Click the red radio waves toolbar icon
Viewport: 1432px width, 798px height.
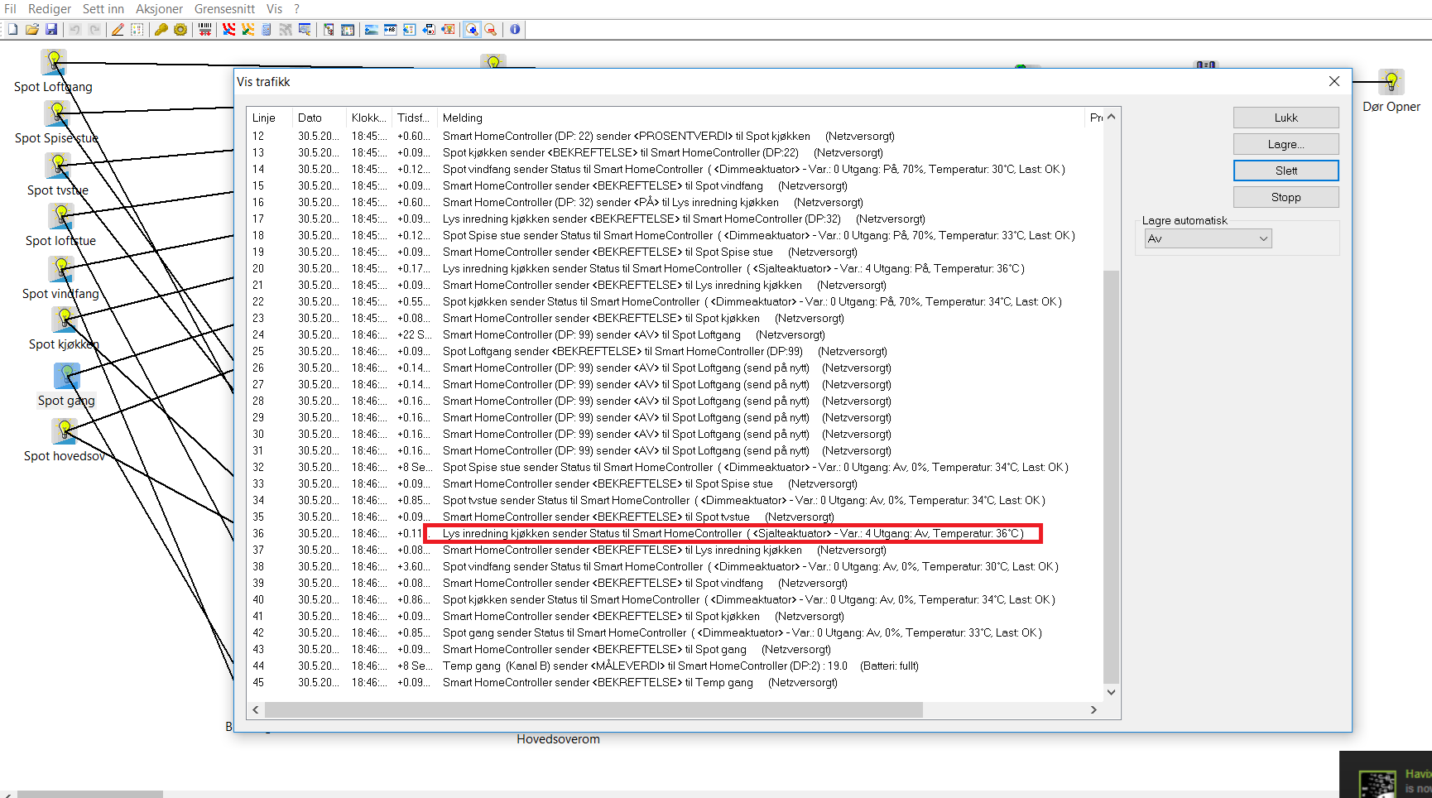pyautogui.click(x=228, y=30)
